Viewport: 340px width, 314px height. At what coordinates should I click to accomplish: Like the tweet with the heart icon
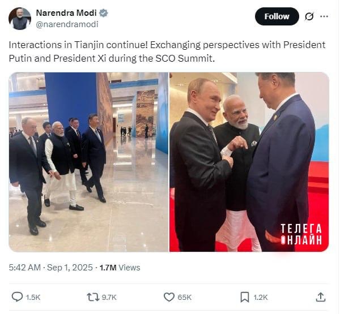[169, 296]
